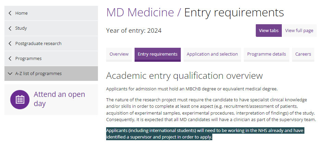Select Programmes in the sidebar menu
The height and width of the screenshot is (146, 327).
(x=28, y=58)
